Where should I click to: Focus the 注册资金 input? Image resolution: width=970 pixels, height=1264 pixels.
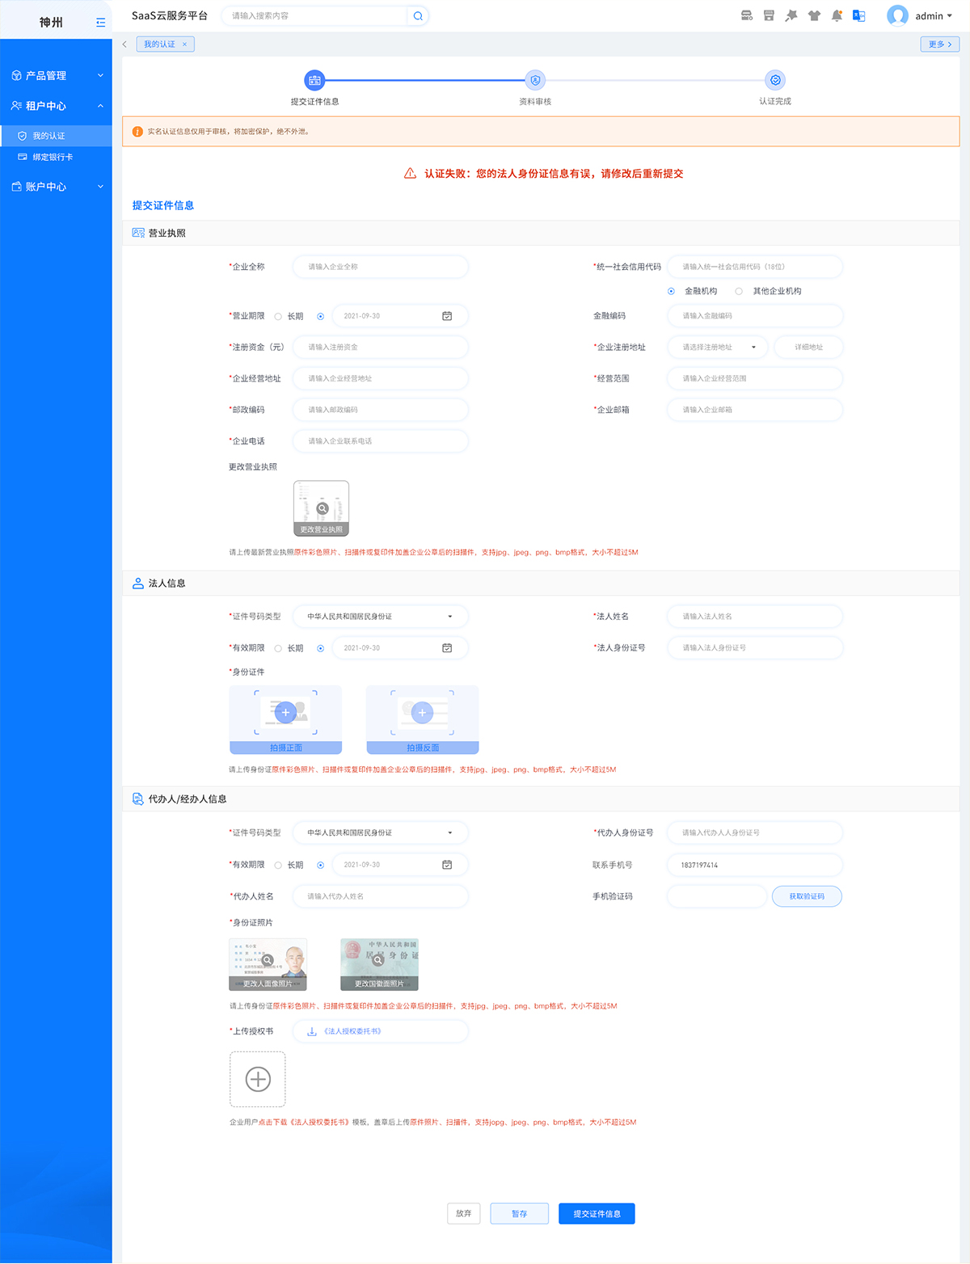point(380,348)
